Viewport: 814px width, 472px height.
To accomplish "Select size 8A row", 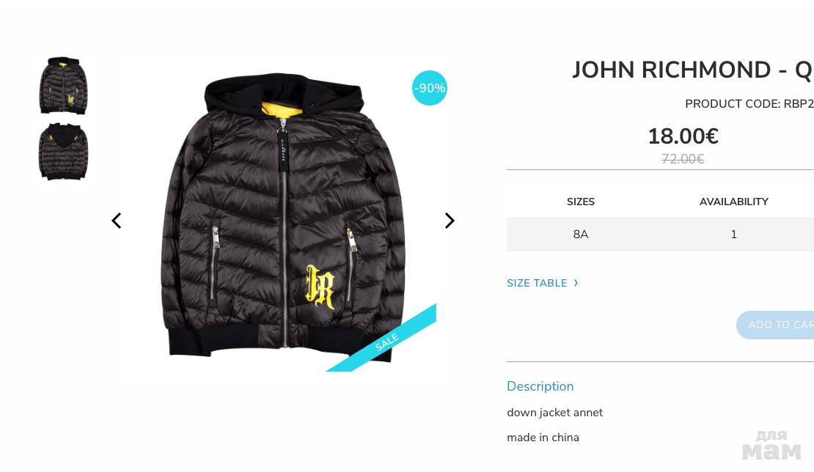I will 660,234.
